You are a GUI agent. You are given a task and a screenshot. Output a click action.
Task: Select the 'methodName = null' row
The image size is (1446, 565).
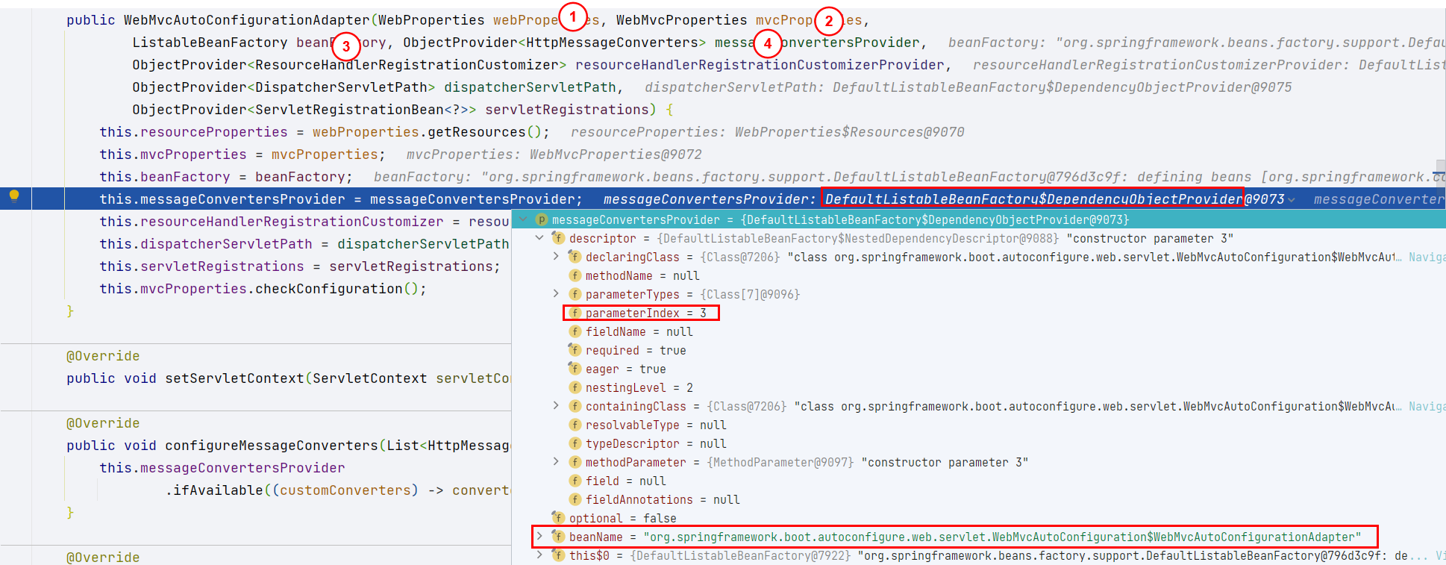tap(979, 275)
